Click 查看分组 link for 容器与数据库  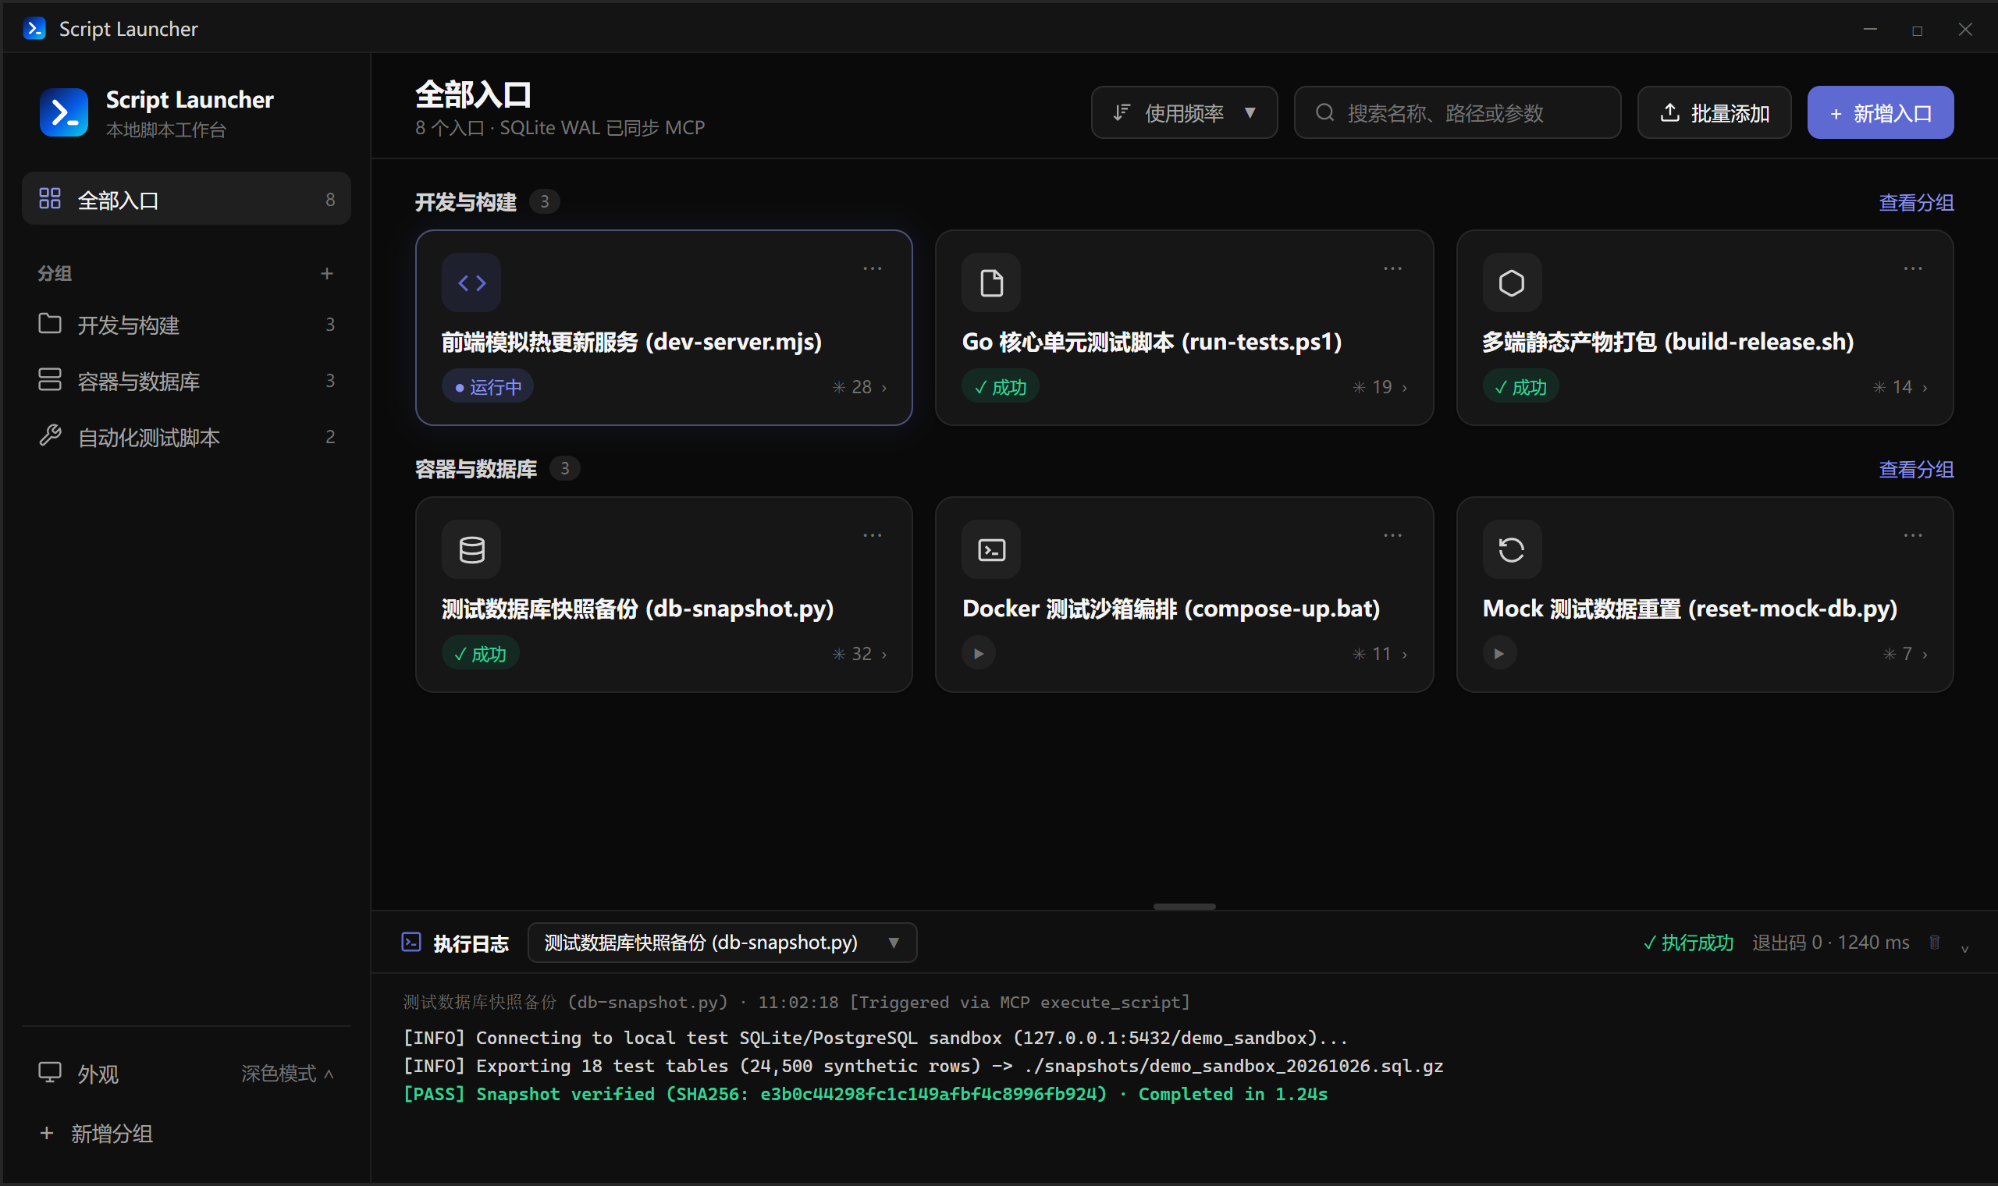click(x=1916, y=469)
